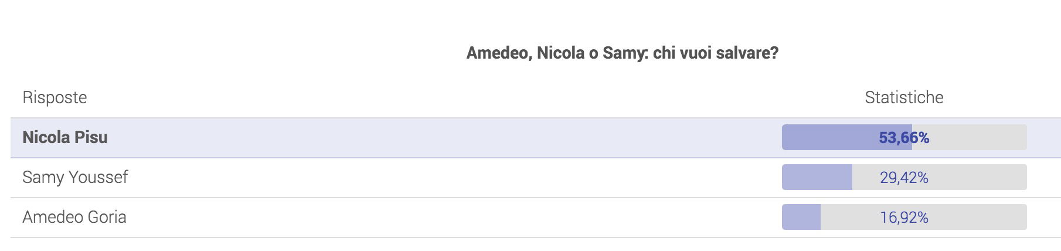Click the Samy Youssef name text
This screenshot has height=251, width=1061.
[75, 178]
